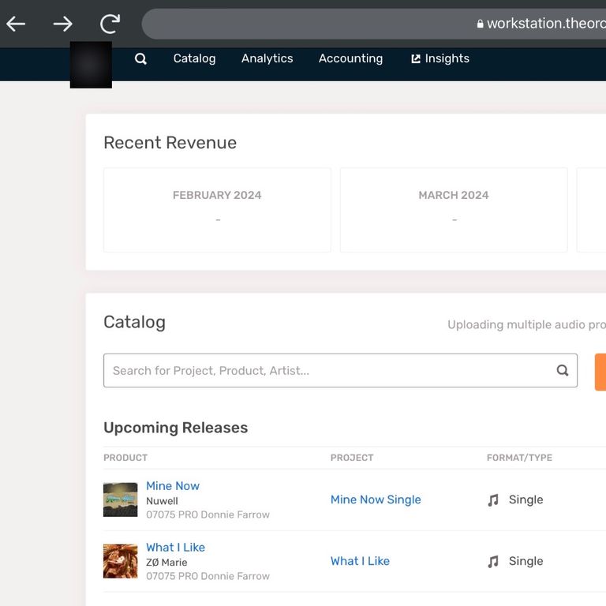606x606 pixels.
Task: Click '07075 PRO Donnie Farrow' under Mine Now
Action: click(x=208, y=514)
